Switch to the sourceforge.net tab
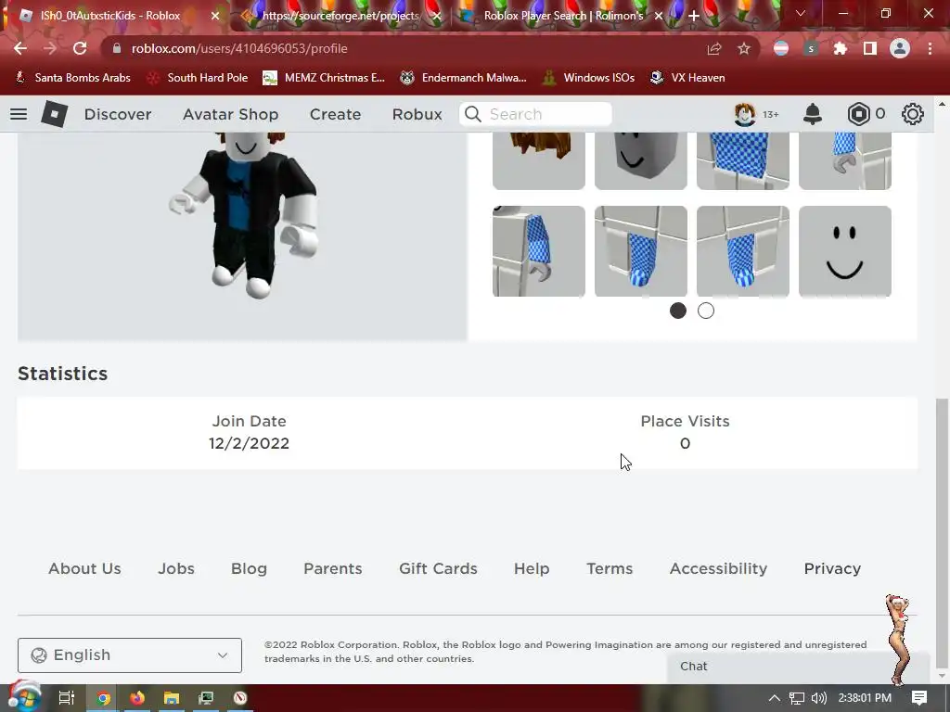The image size is (950, 712). (340, 16)
